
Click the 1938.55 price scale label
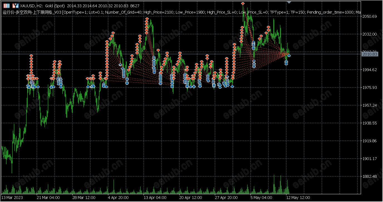[x=369, y=123]
